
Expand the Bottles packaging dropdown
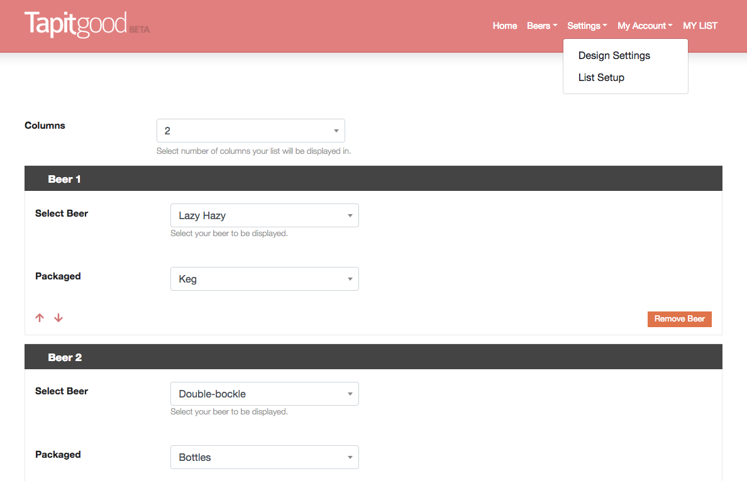264,457
